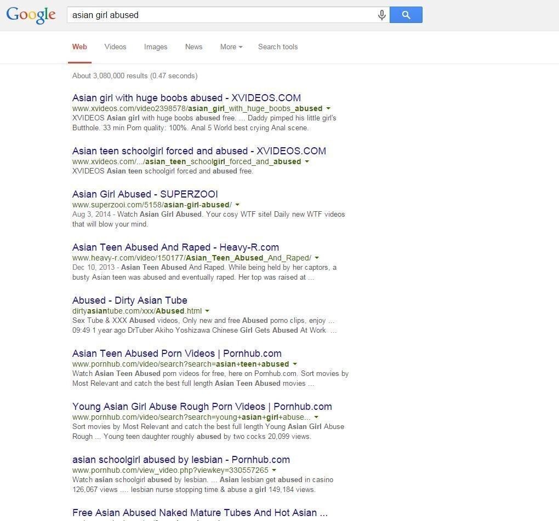Click the microphone voice search icon

point(381,15)
